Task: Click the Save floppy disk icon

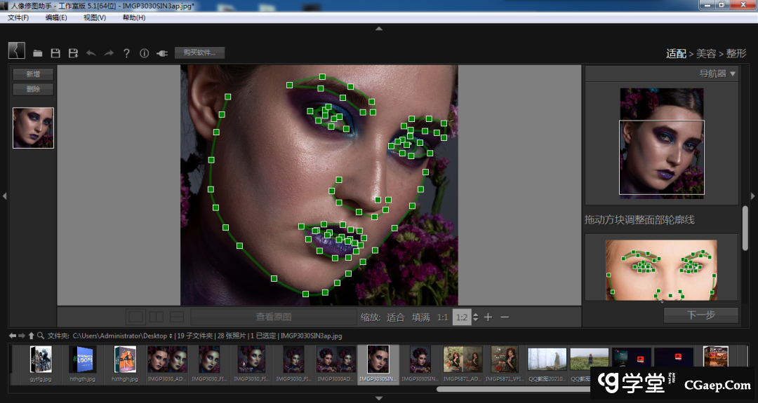Action: (55, 53)
